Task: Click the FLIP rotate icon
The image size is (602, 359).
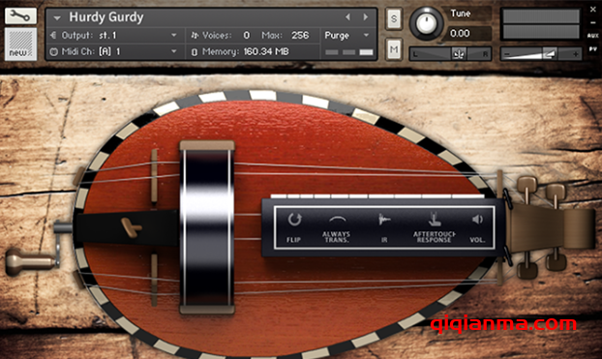Action: [x=294, y=220]
